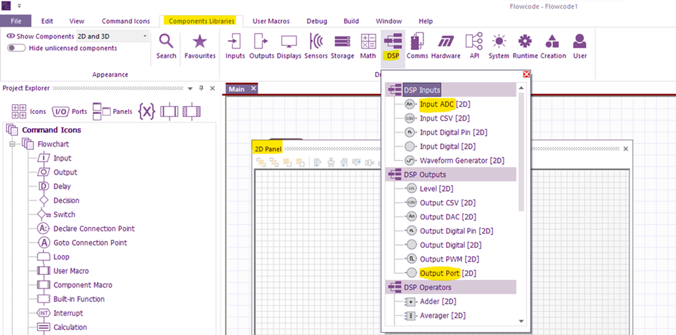
Task: Add Output Port [2D] component
Action: pyautogui.click(x=440, y=273)
